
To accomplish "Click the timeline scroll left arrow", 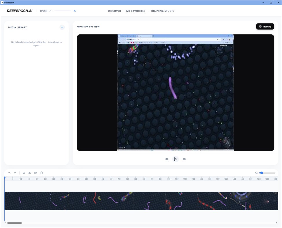I will (6, 223).
